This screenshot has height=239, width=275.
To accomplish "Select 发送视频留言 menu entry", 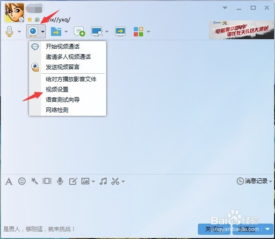I will coord(67,67).
